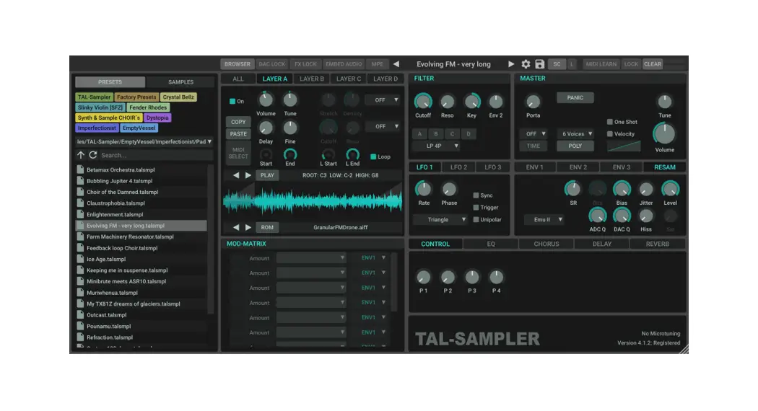Enable LFO Trigger checkbox

476,207
